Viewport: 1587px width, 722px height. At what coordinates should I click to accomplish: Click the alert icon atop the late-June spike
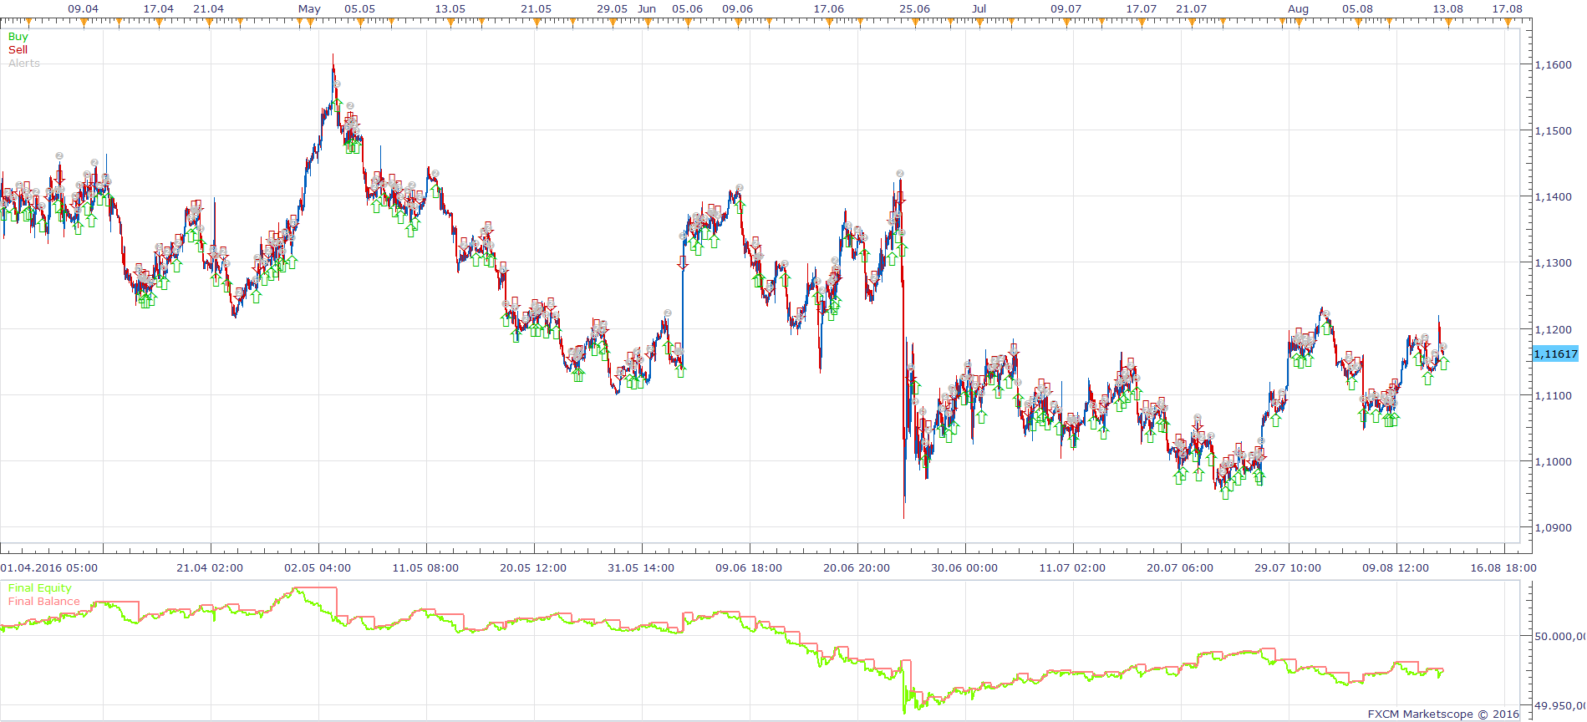tap(900, 174)
